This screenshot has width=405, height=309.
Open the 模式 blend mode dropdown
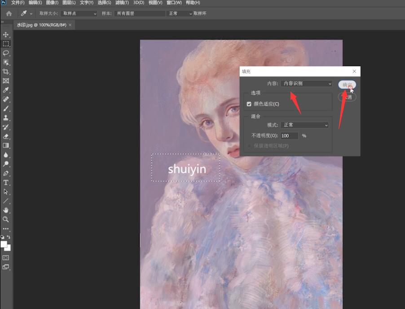(x=305, y=125)
